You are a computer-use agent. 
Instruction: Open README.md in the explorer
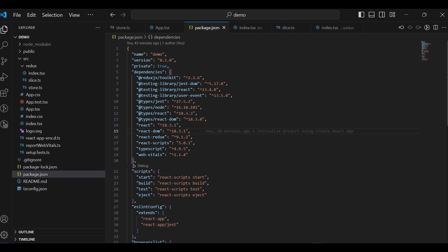click(59, 181)
